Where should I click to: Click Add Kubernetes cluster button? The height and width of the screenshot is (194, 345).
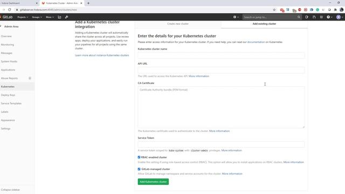pyautogui.click(x=153, y=182)
